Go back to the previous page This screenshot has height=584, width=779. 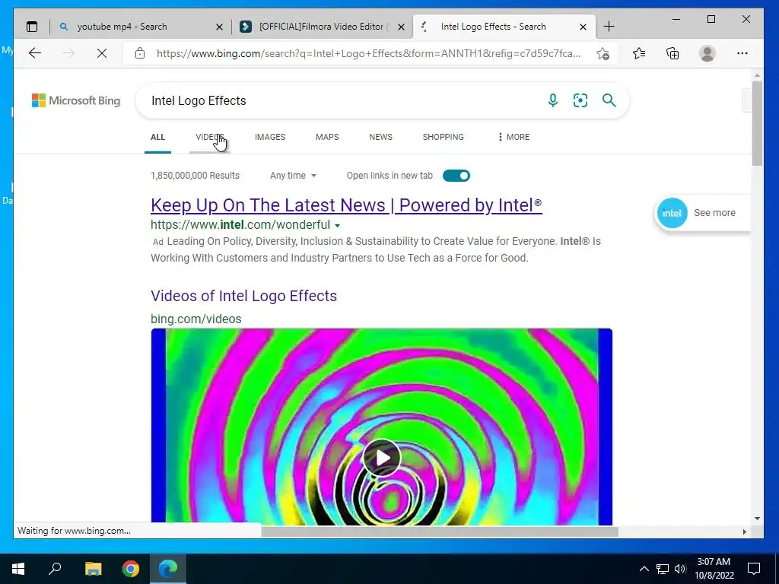coord(35,53)
